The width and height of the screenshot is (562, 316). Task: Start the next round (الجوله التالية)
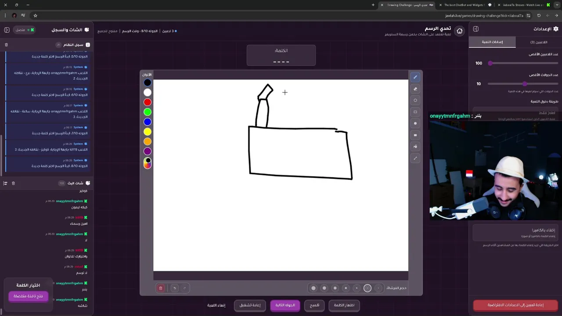pyautogui.click(x=285, y=305)
